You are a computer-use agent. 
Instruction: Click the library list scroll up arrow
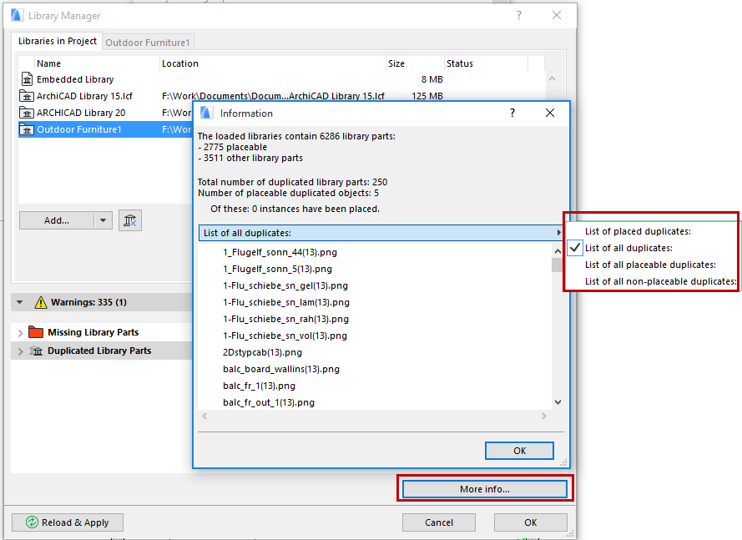click(552, 79)
